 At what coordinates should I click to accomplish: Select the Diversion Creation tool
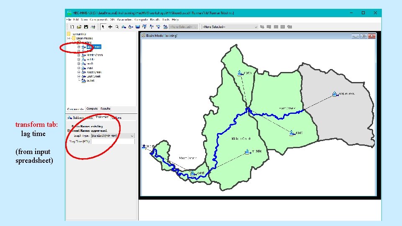(152, 27)
